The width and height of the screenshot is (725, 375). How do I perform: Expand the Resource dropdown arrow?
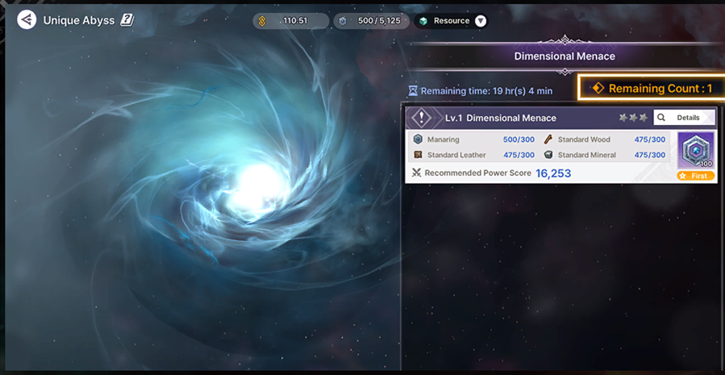481,21
